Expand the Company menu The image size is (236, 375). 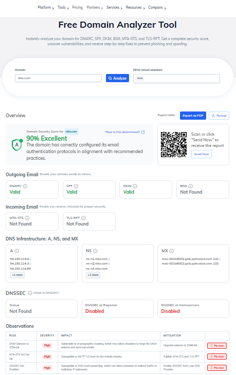[x=157, y=8]
